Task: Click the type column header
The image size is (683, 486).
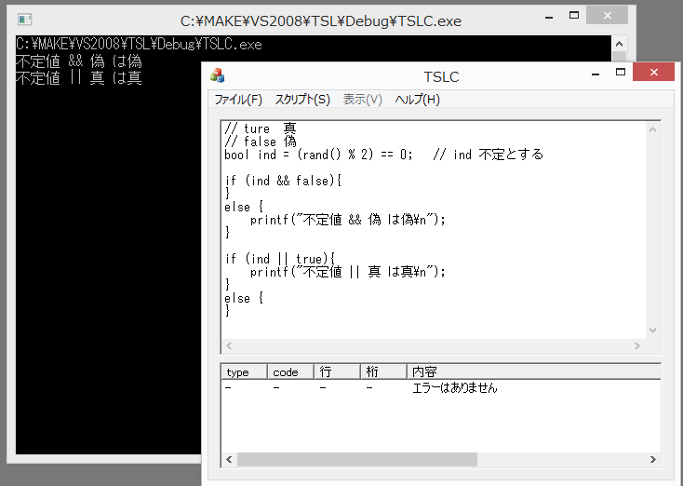Action: [x=244, y=371]
